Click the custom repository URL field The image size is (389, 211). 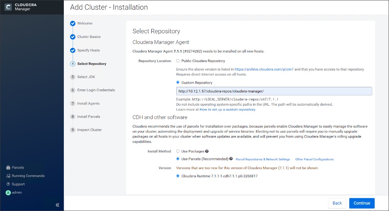(274, 91)
